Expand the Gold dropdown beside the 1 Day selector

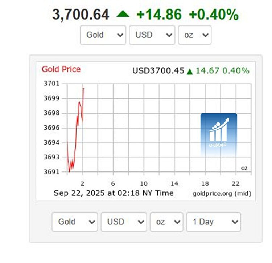75,222
